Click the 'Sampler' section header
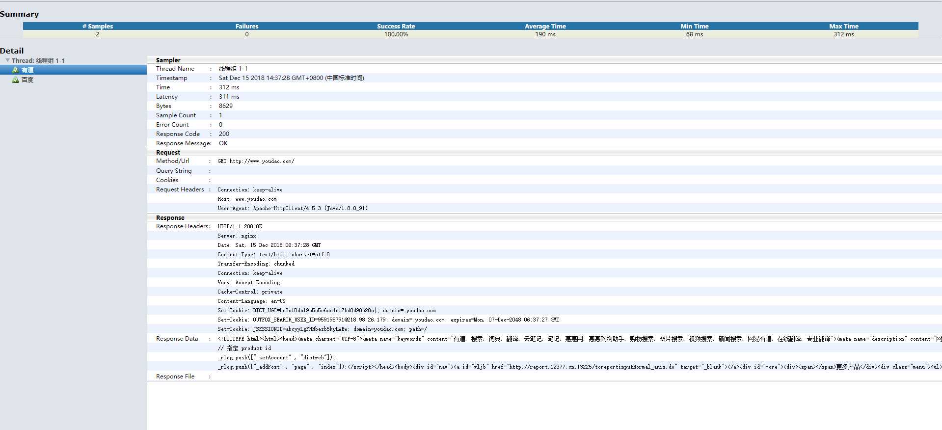 [x=168, y=60]
